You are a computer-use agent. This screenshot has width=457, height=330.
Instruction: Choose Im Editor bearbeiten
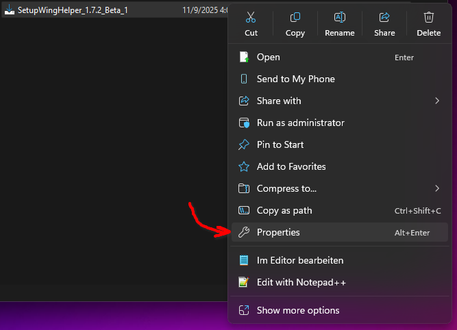(x=299, y=260)
